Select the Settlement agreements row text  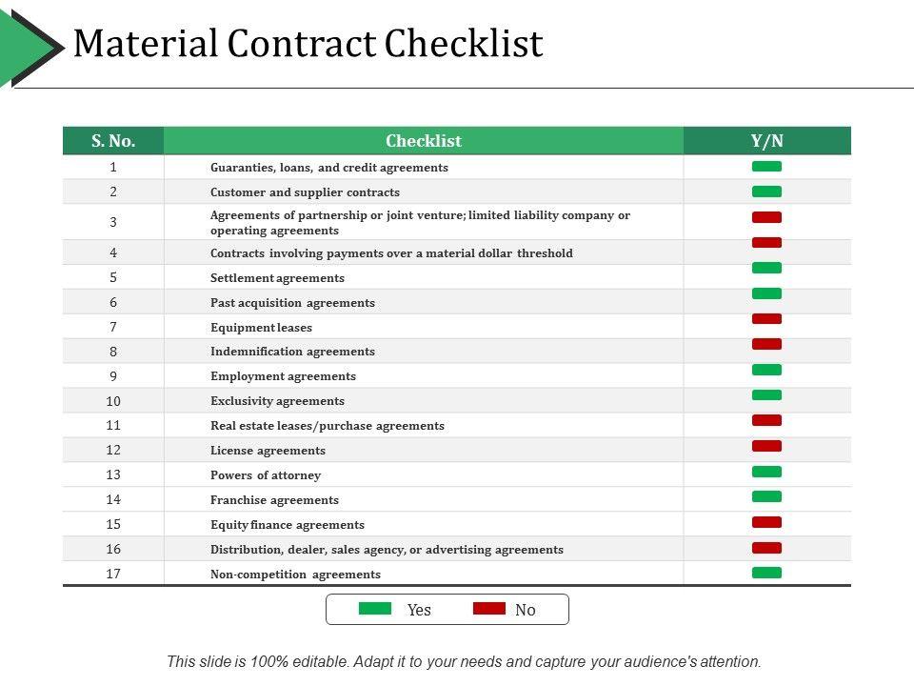pos(277,278)
